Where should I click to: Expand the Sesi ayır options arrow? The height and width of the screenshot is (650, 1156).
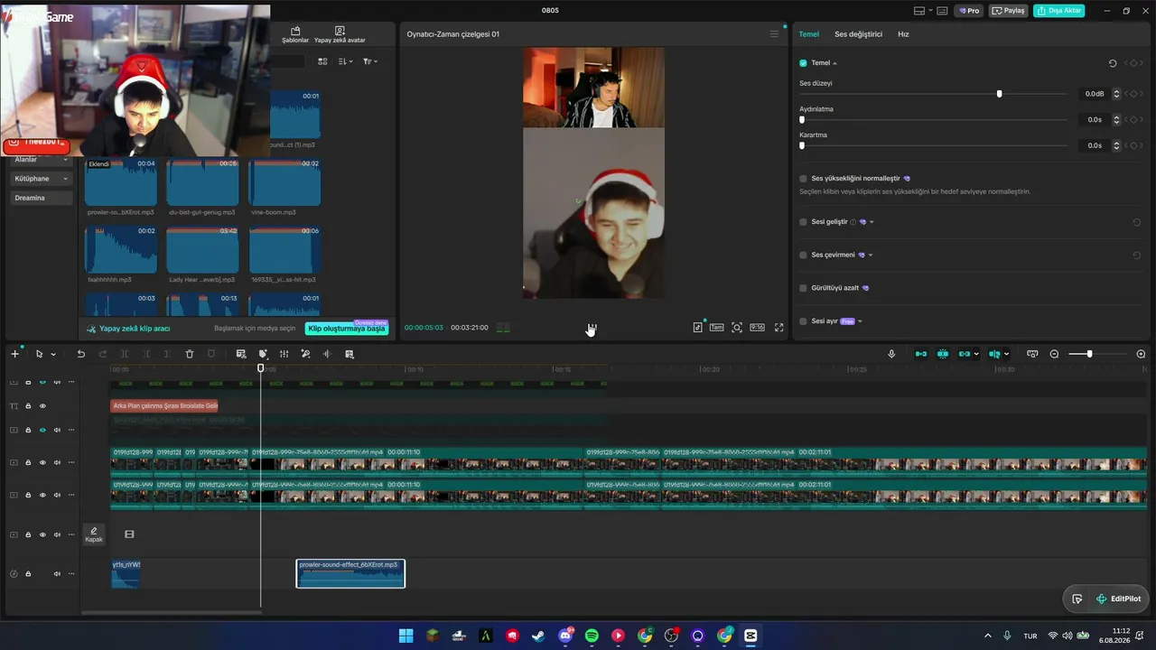pos(860,321)
